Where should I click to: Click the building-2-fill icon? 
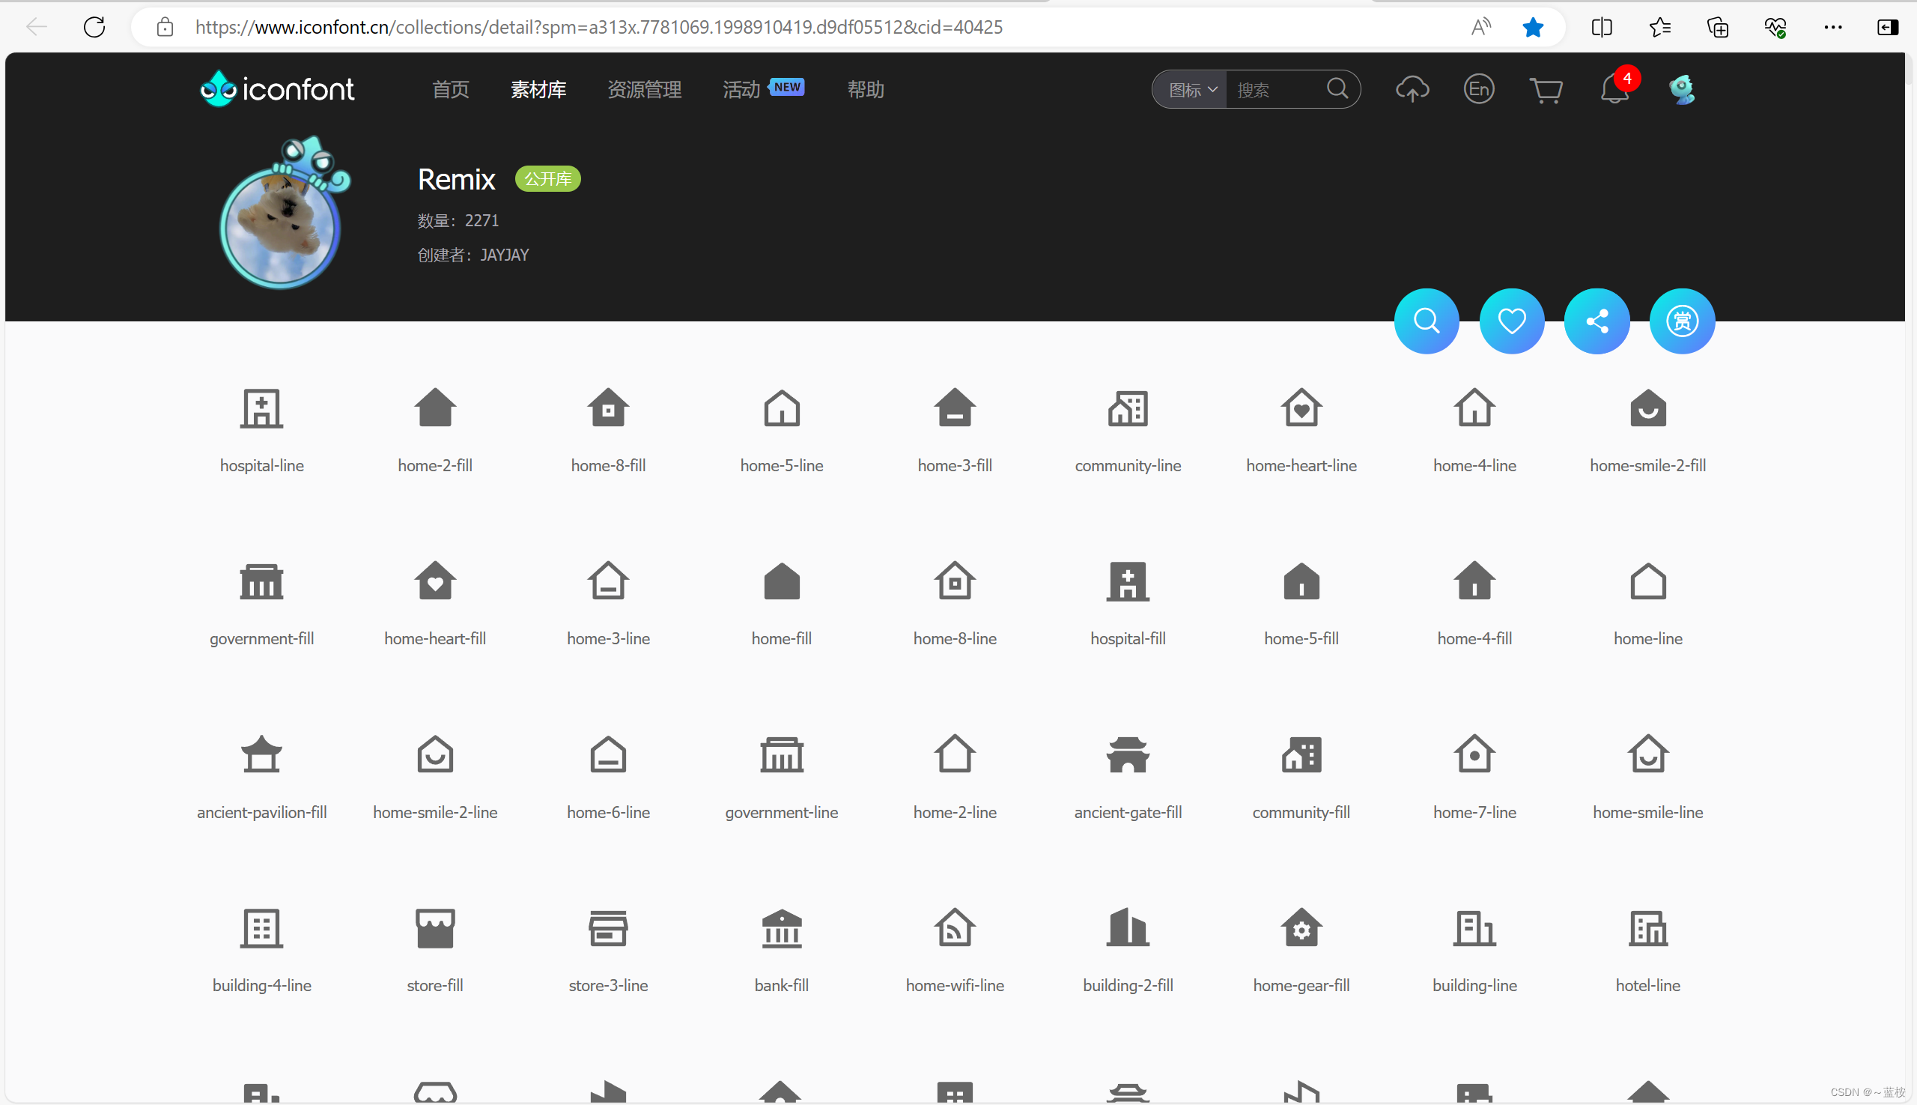(x=1128, y=928)
